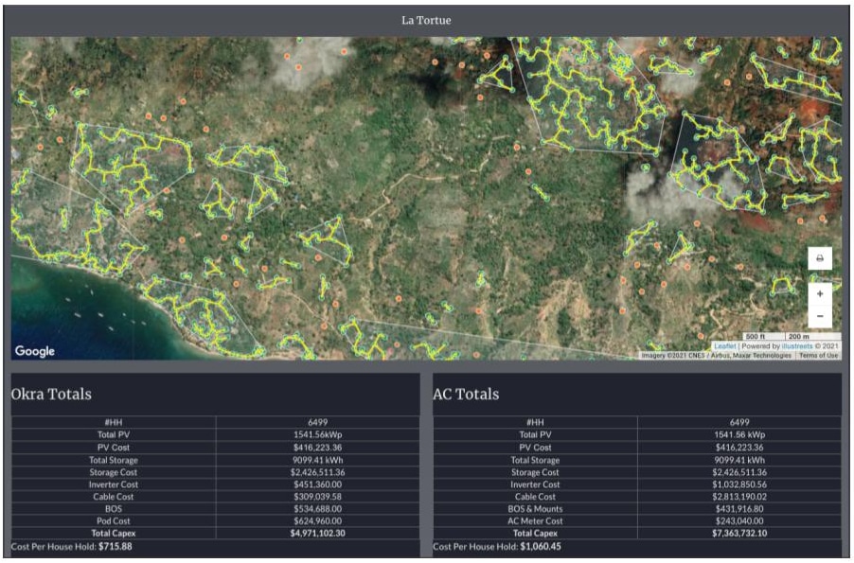Click the Okra Pod Cost row label

(x=114, y=521)
